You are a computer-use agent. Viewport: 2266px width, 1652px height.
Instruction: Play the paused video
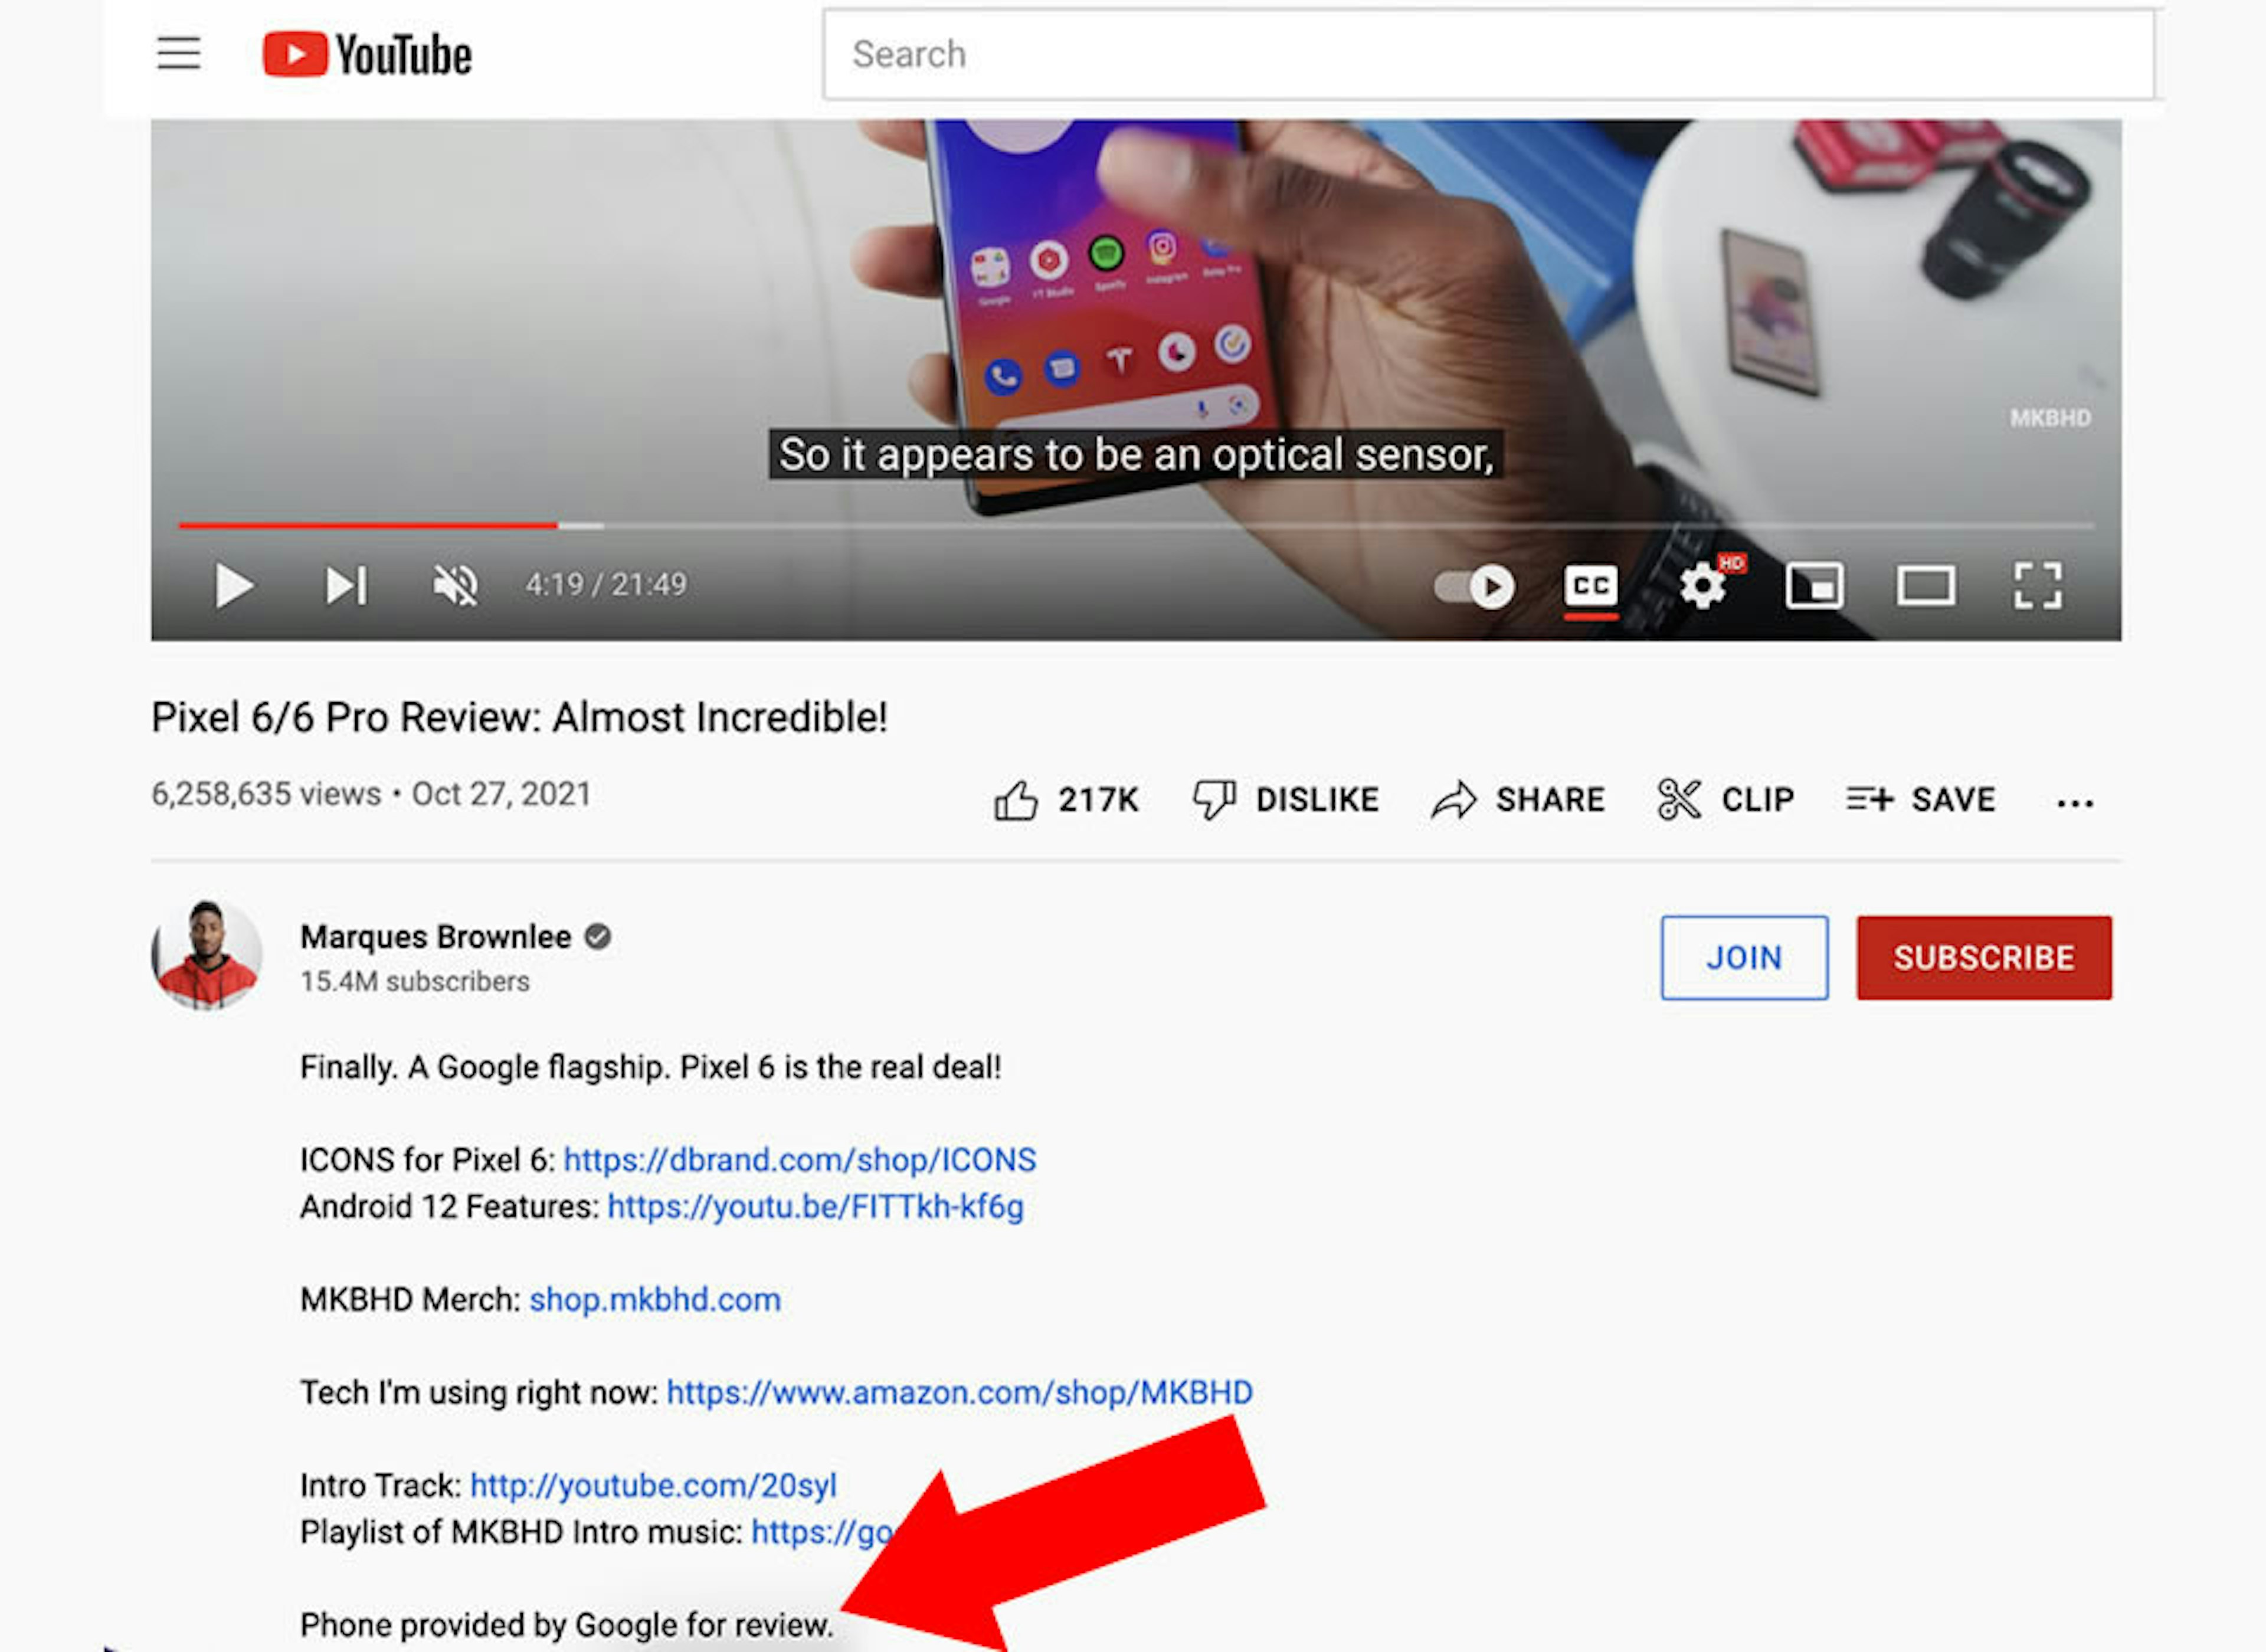[234, 586]
